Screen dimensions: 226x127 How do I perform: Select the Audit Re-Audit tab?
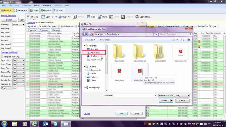[x=67, y=26]
